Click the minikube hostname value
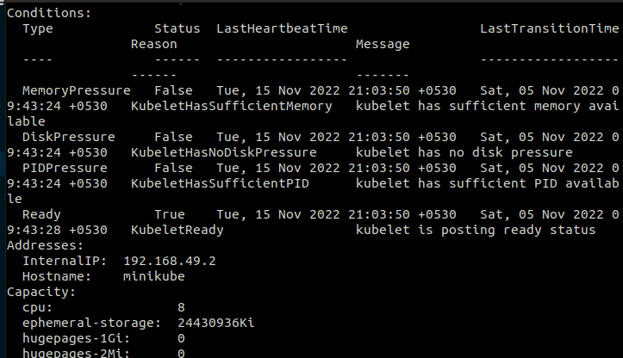This screenshot has height=358, width=623. click(x=154, y=276)
